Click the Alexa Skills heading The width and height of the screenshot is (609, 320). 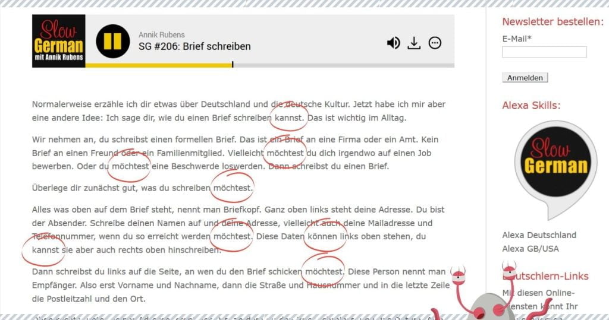pyautogui.click(x=531, y=105)
